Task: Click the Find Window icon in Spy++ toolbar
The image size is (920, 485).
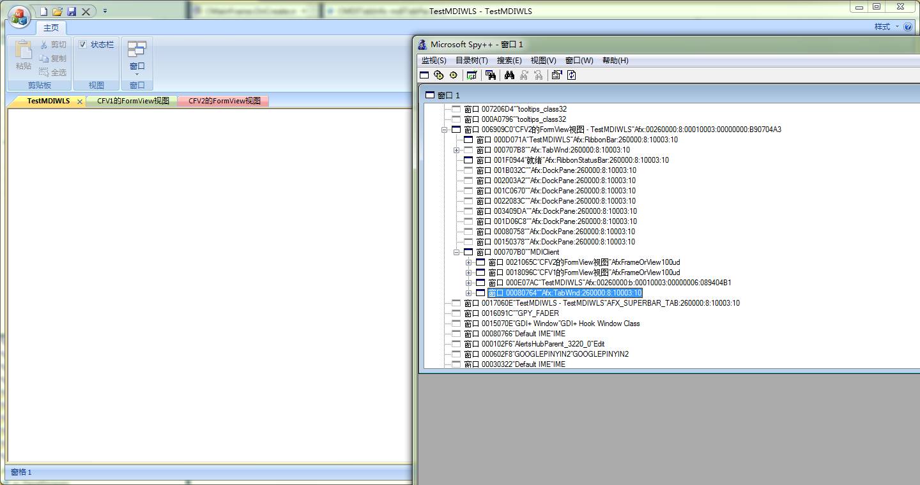Action: (x=491, y=75)
